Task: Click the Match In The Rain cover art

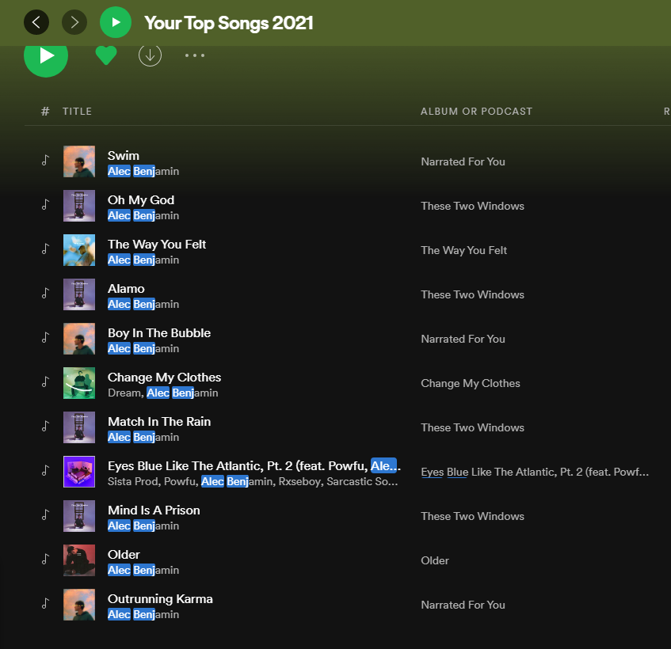Action: 79,427
